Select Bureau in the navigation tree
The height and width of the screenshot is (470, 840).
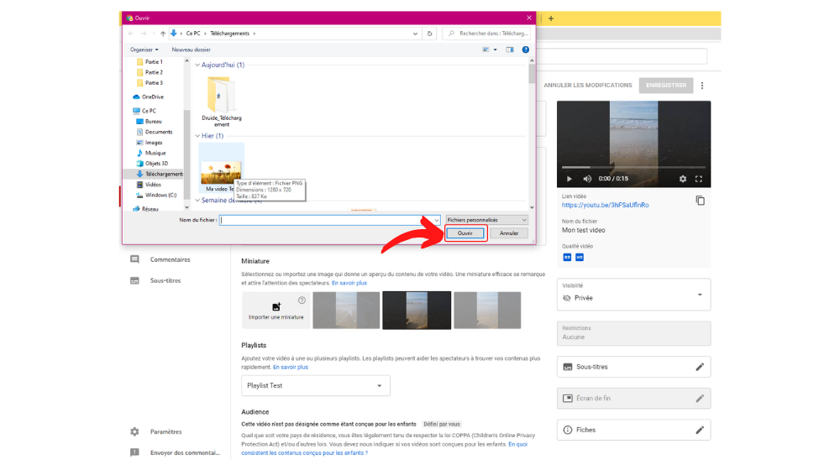(x=149, y=122)
